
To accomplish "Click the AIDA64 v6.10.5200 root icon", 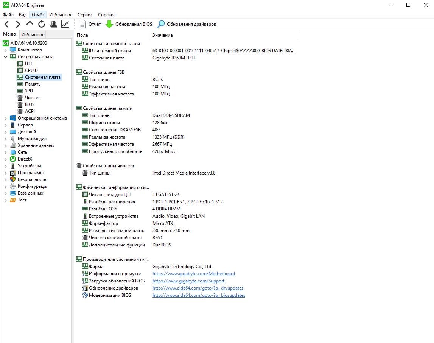I will tap(6, 43).
